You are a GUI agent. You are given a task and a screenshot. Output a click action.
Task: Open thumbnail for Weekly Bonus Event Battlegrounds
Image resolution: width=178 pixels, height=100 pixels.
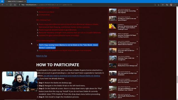(x=113, y=66)
